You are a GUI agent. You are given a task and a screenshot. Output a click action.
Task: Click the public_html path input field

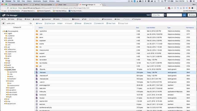[x=17, y=23]
